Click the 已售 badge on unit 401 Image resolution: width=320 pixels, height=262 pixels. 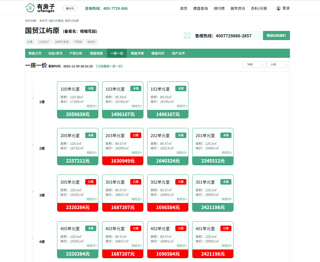226,228
